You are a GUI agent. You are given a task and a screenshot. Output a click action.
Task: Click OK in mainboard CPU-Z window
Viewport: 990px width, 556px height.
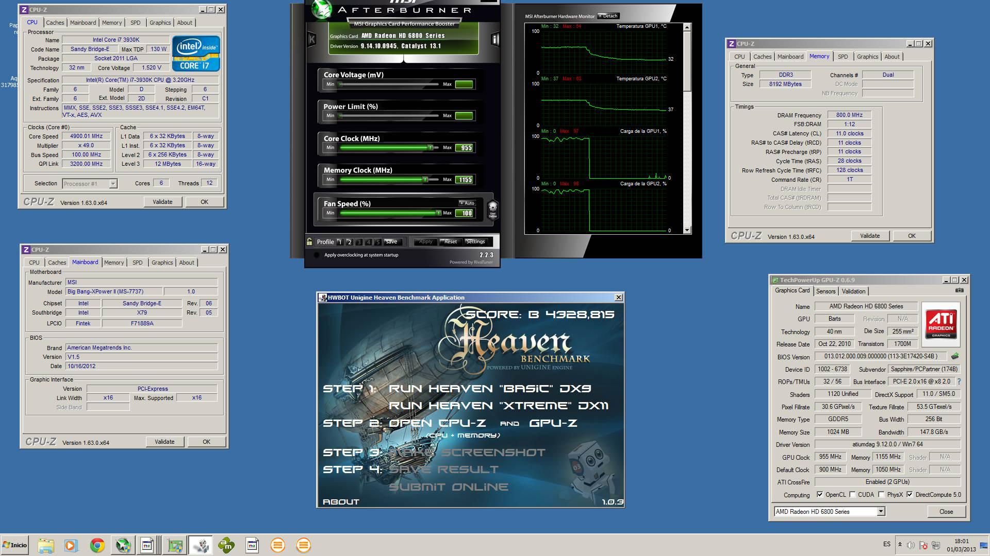(x=206, y=442)
